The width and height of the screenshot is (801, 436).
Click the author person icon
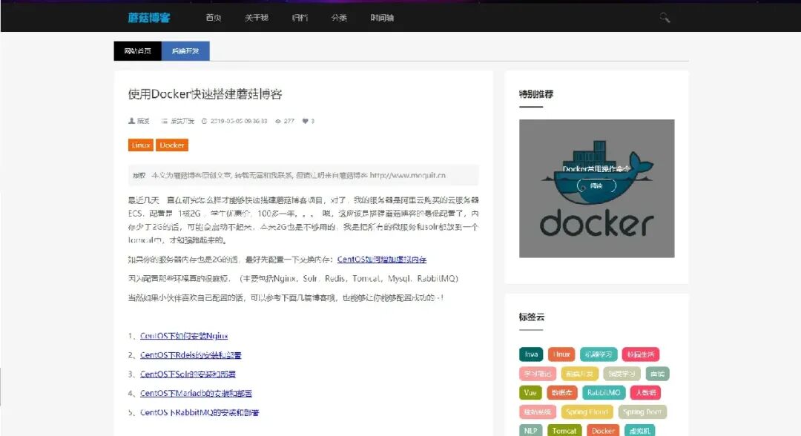point(131,121)
